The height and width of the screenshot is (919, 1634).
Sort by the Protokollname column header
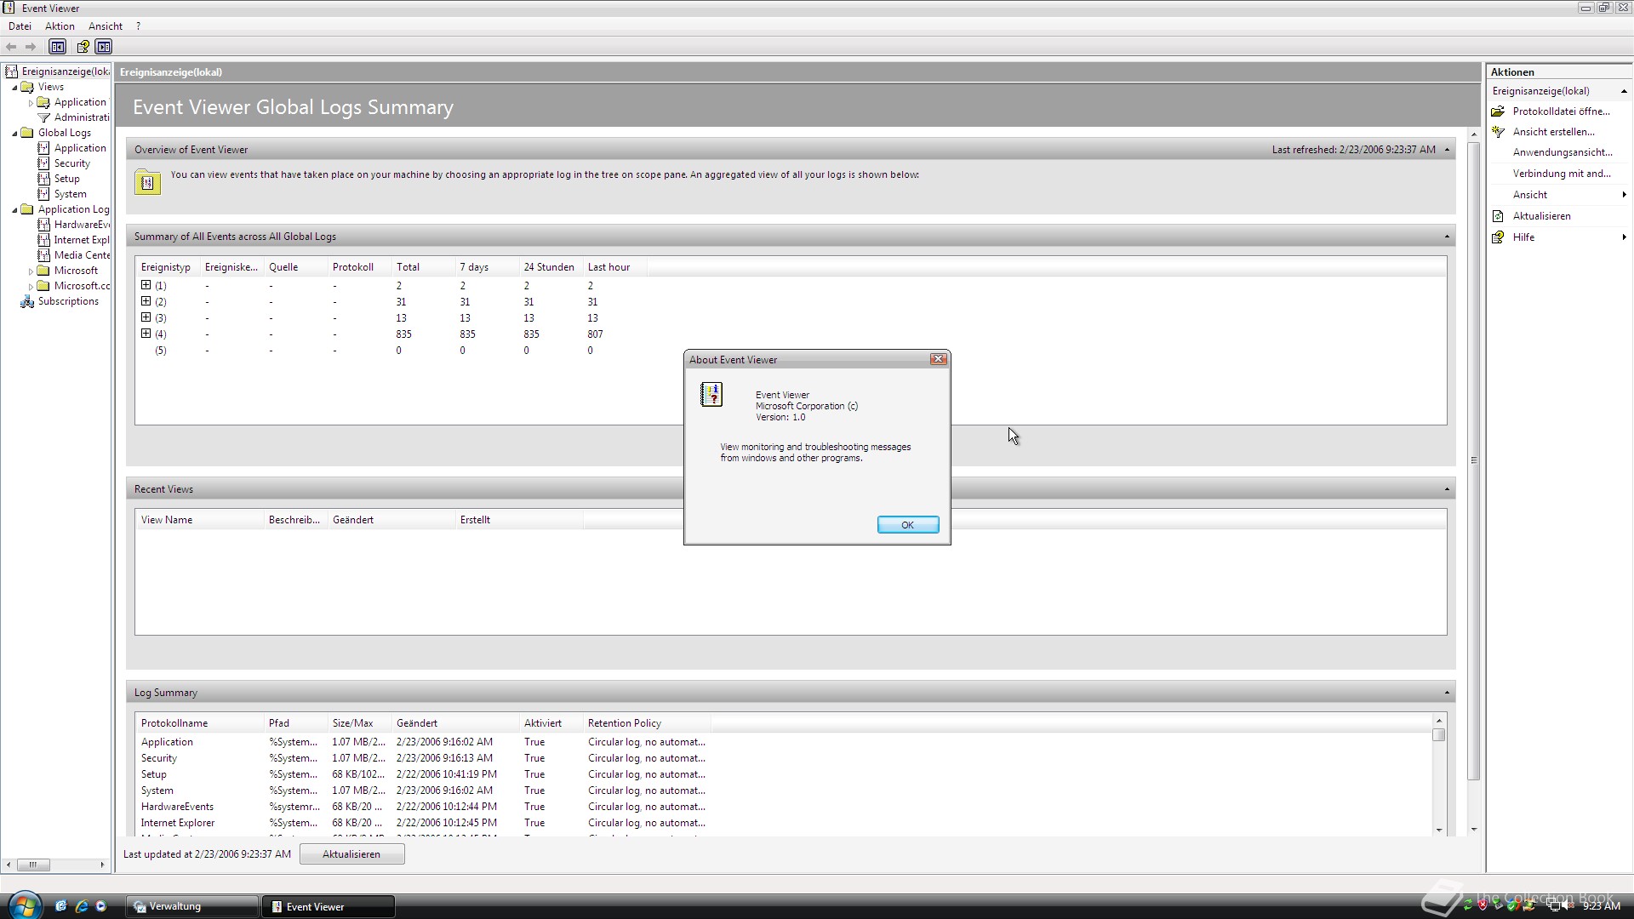point(199,723)
